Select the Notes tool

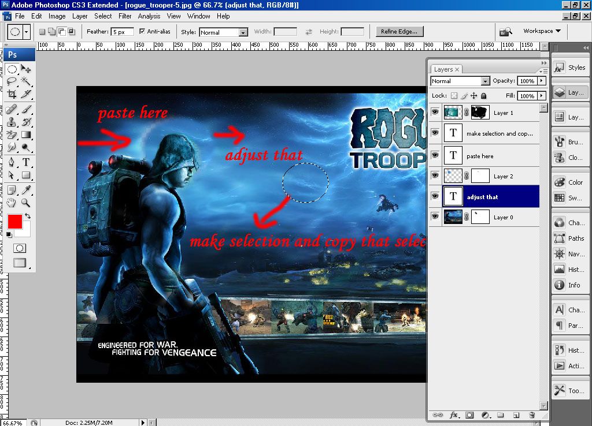point(12,190)
